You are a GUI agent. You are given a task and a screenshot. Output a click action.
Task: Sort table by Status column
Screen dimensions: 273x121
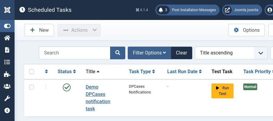(x=67, y=71)
